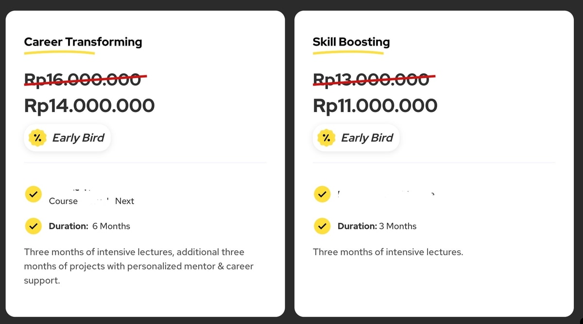Click the checkmark beside Duration: 3 Months
The image size is (583, 324).
[x=322, y=226]
